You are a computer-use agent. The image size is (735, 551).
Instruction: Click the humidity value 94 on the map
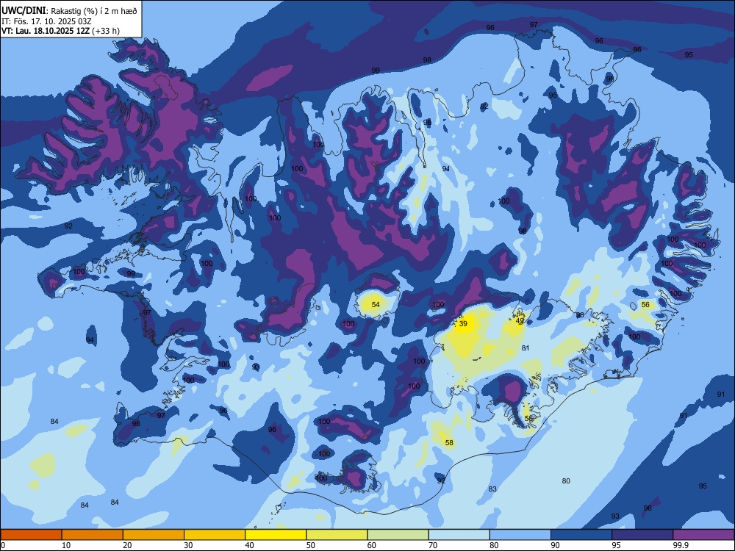point(90,340)
